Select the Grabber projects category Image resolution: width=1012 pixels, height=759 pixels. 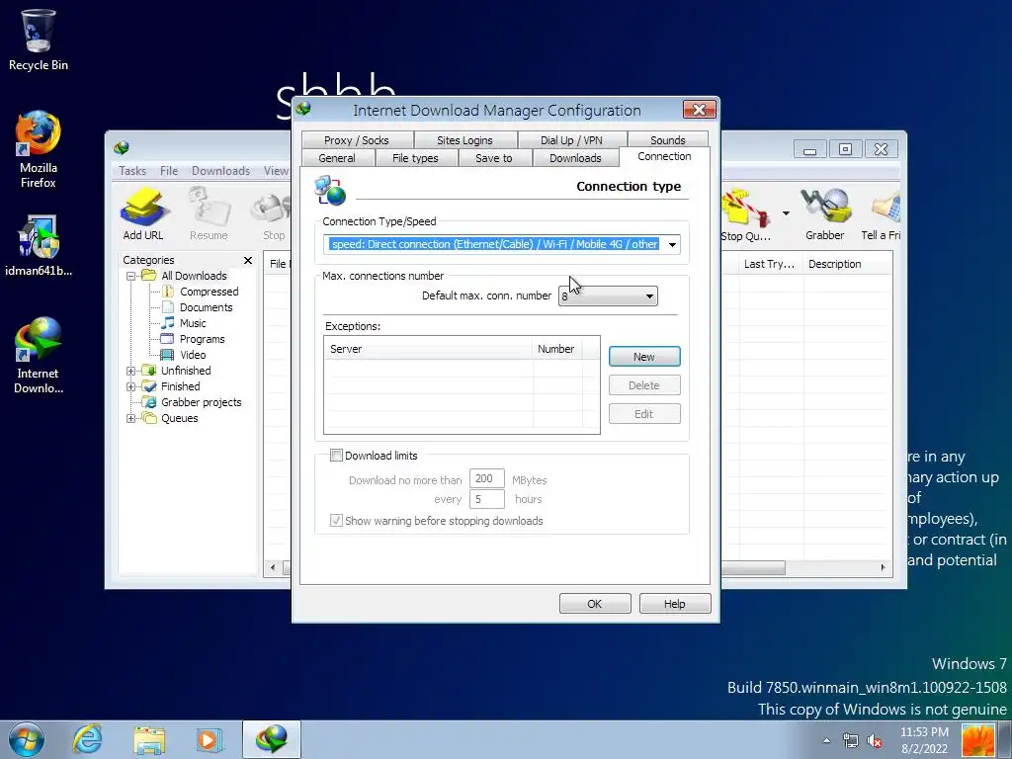coord(202,403)
